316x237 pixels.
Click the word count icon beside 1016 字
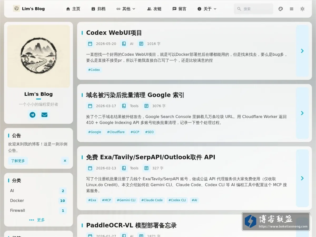coord(141,44)
